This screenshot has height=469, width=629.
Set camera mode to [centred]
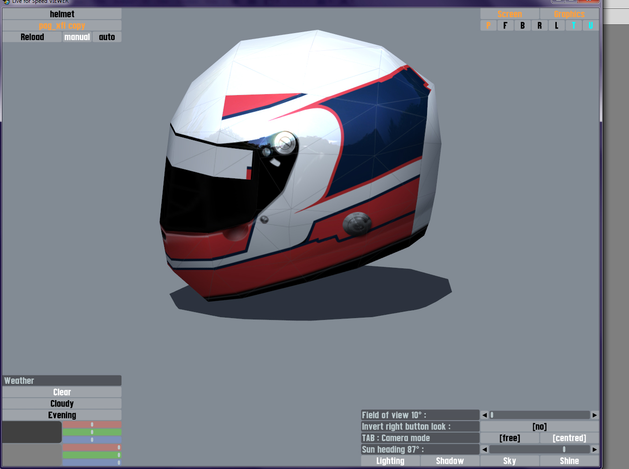[x=569, y=438]
